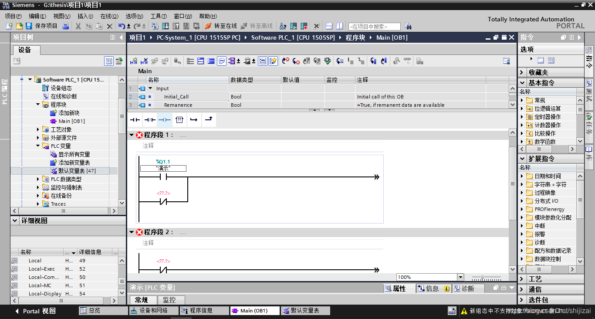Collapse 基本指令 section
The width and height of the screenshot is (595, 319).
(x=522, y=83)
